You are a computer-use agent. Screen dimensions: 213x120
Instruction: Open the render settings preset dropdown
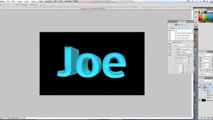[179, 45]
